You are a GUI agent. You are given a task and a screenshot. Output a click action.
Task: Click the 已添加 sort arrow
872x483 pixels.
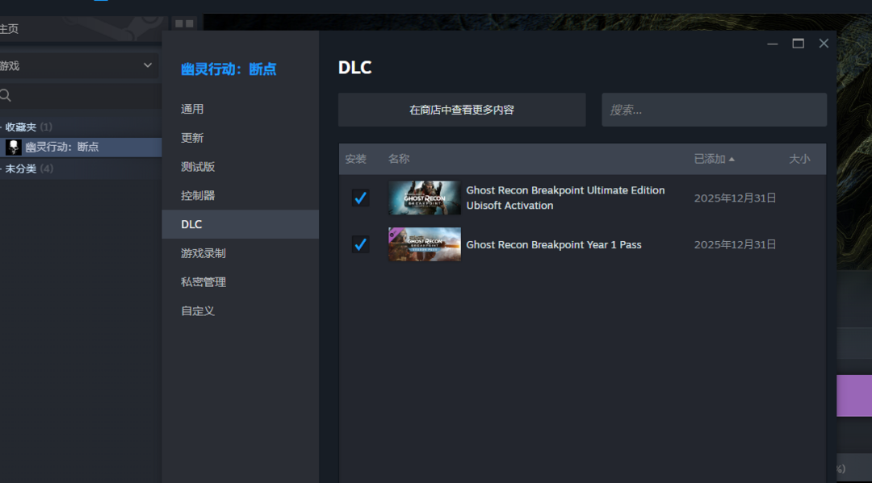732,160
